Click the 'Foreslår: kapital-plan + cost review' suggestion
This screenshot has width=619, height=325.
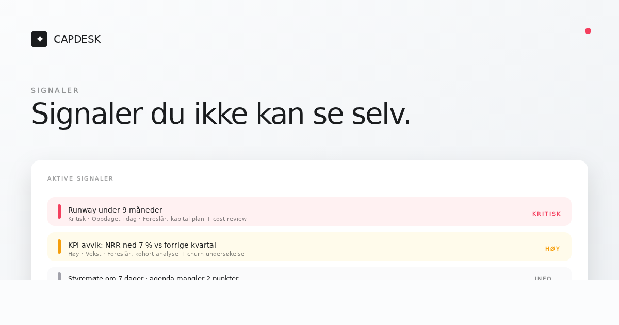tap(194, 219)
